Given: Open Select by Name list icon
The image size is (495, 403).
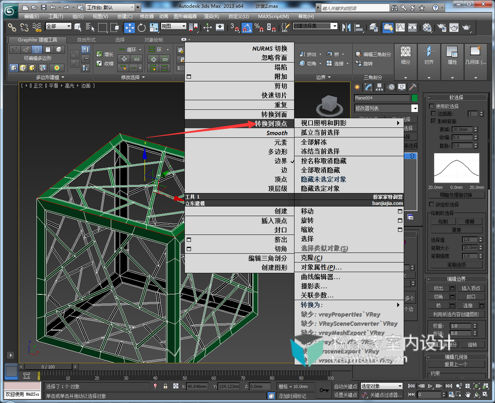Looking at the screenshot, I should [x=90, y=27].
